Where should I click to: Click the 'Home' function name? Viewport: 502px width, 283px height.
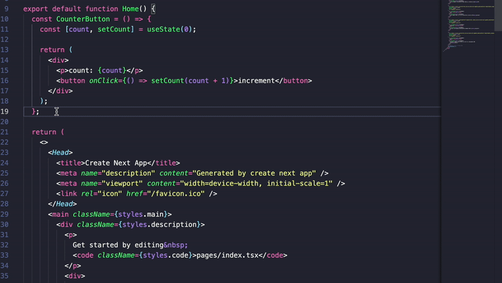(x=131, y=9)
